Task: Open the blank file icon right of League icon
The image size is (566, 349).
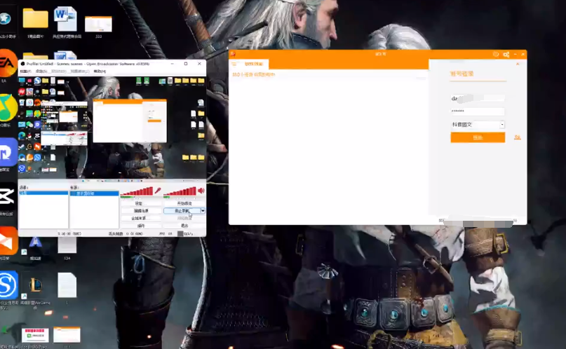Action: tap(67, 285)
